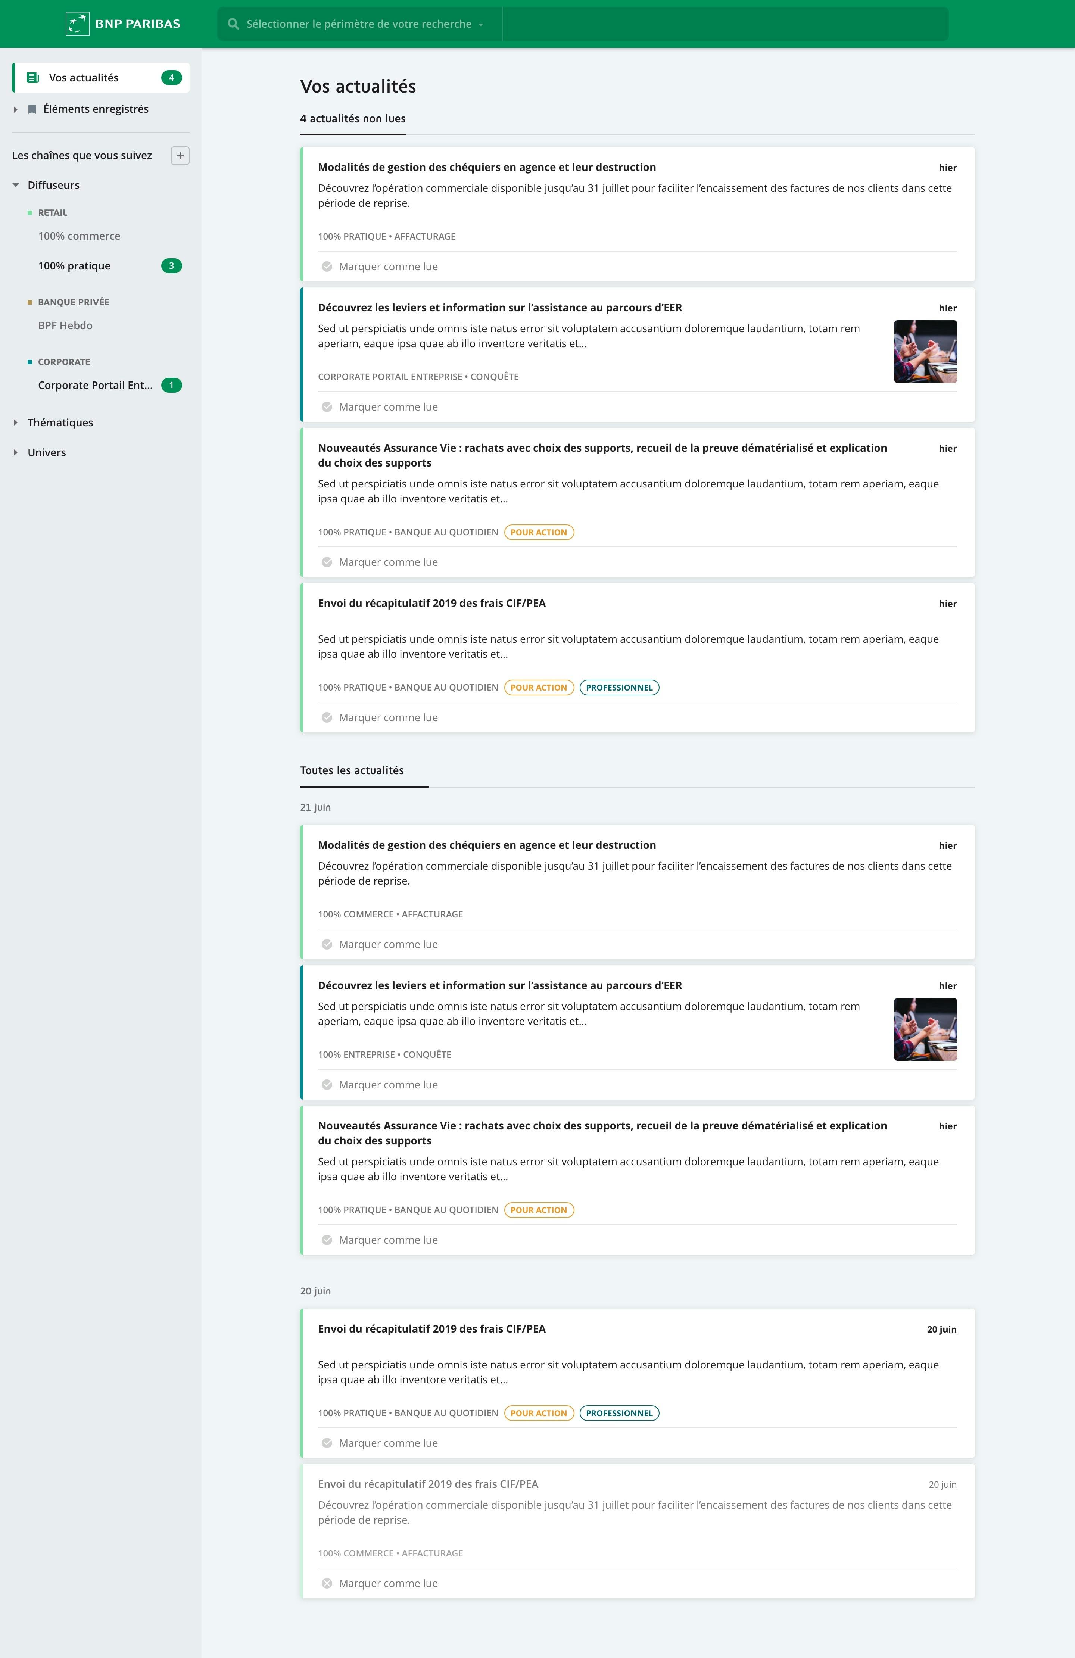
Task: Click the 'Vos actualités' news feed icon
Action: 31,77
